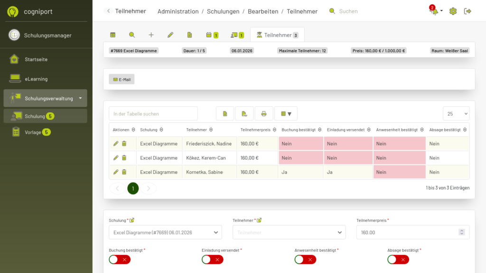
Task: Click the Schulungen breadcrumb link
Action: pyautogui.click(x=223, y=11)
